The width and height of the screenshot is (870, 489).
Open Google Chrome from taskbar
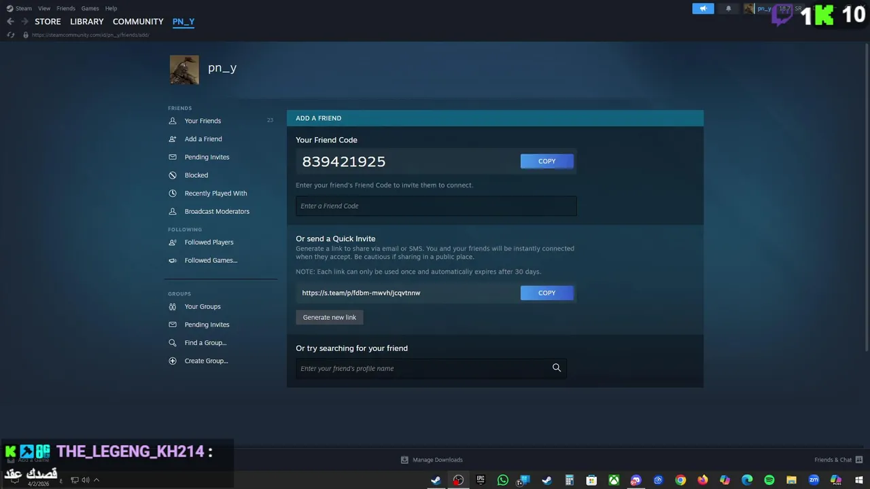pyautogui.click(x=680, y=480)
